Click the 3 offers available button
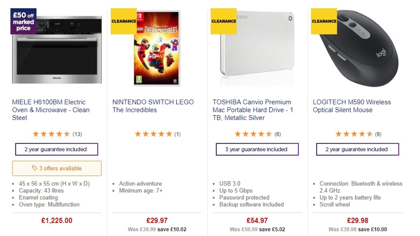This screenshot has width=420, height=236. point(57,168)
